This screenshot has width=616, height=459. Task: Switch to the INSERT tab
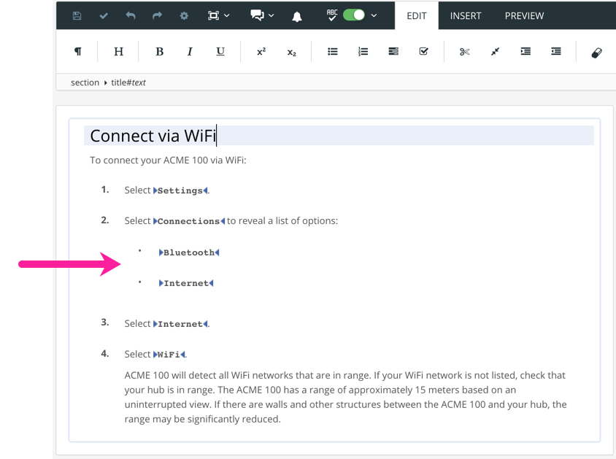[x=466, y=15]
